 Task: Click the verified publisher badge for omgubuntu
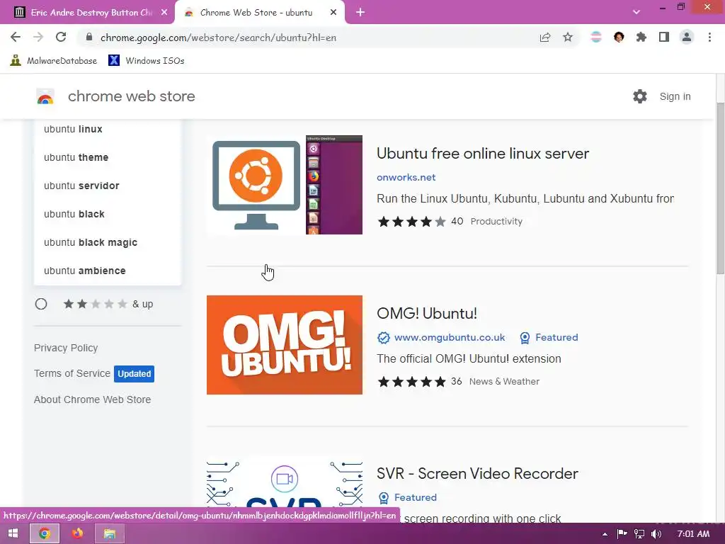coord(383,338)
